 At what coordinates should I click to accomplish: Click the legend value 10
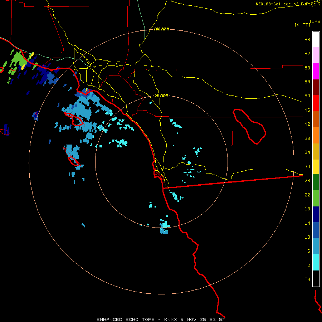307,237
